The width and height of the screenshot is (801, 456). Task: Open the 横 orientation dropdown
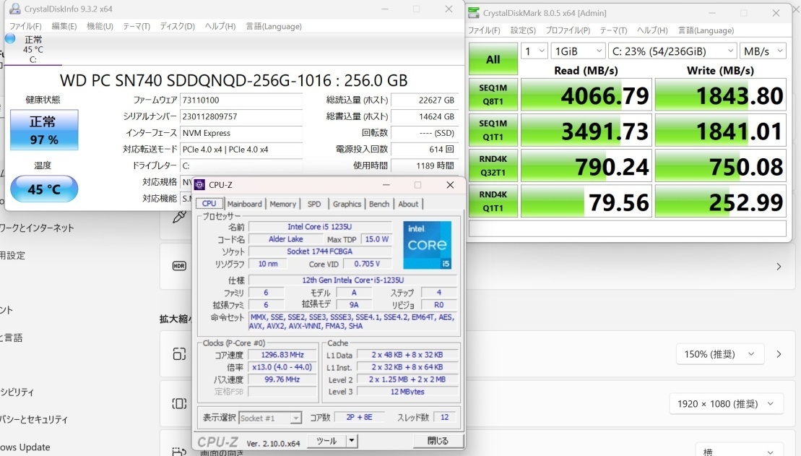739,450
